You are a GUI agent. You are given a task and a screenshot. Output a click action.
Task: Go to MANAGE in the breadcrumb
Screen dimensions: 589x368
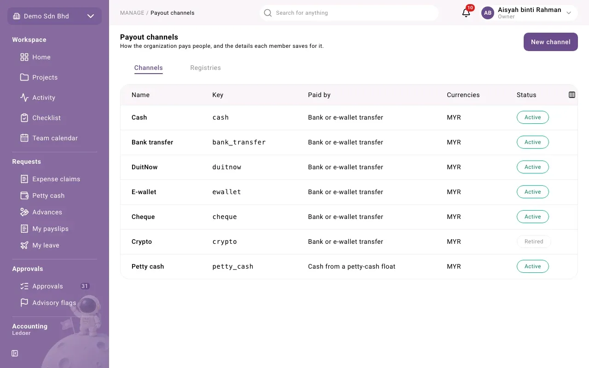point(132,13)
